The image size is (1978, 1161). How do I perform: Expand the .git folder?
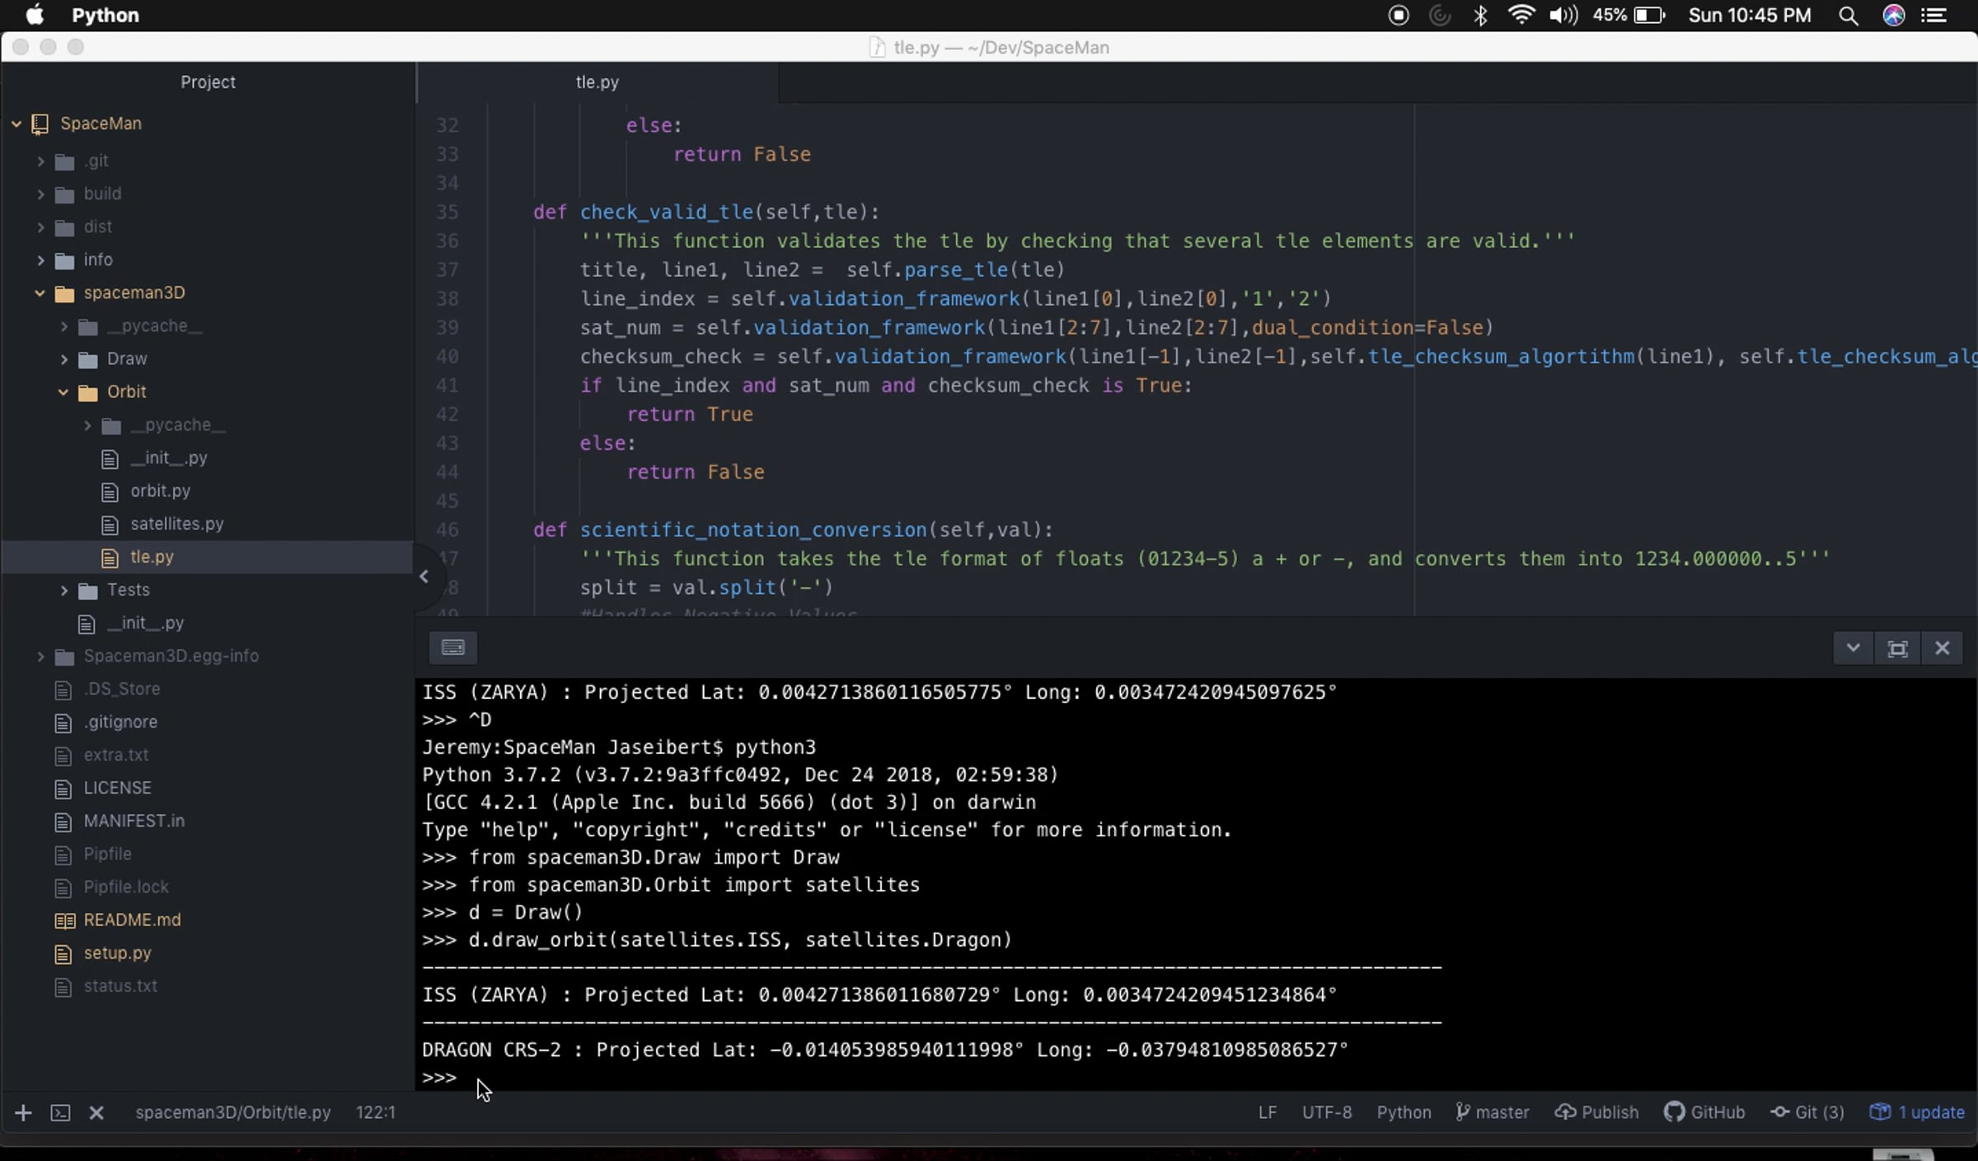40,161
